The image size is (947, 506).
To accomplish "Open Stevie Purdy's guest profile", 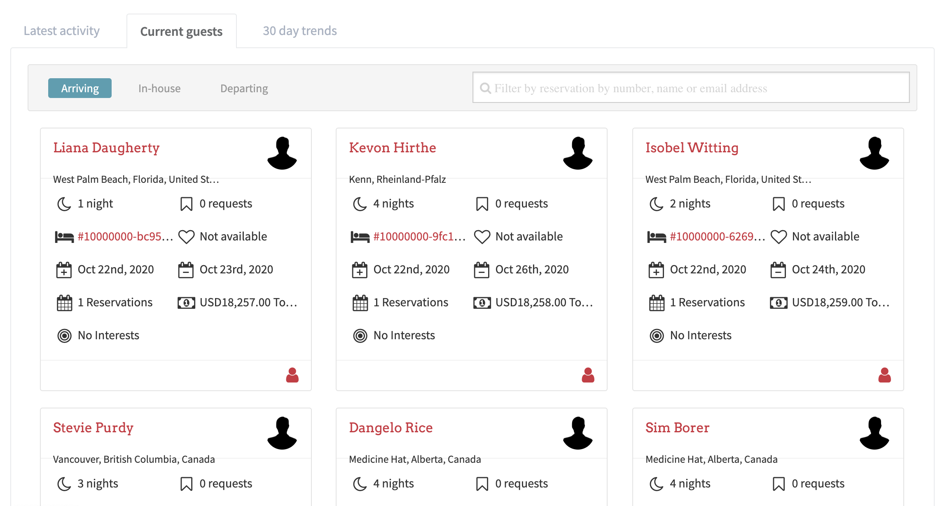I will click(94, 427).
